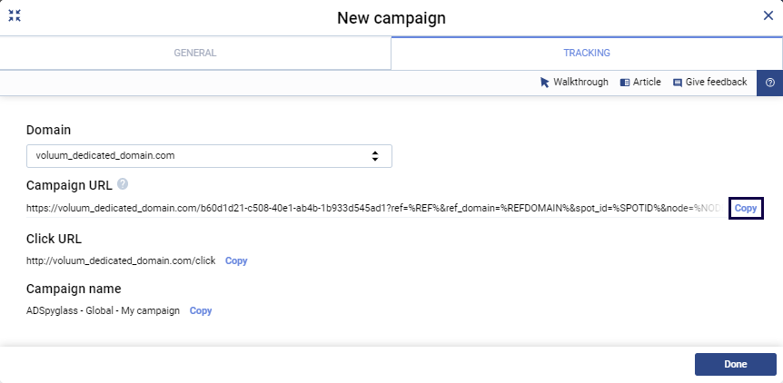Screen dimensions: 783x383
Task: Click the Walkthrough cursor icon
Action: pos(545,83)
